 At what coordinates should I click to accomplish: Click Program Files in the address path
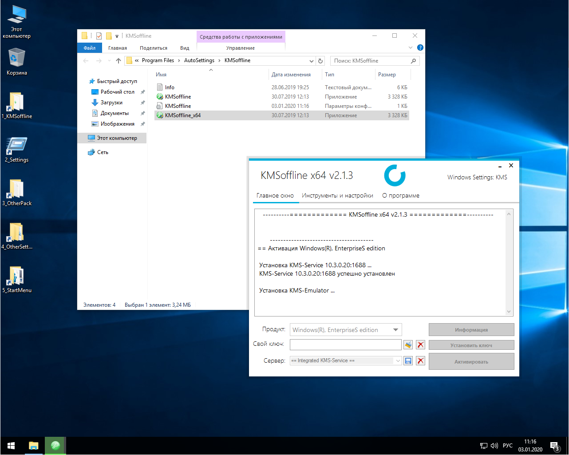coord(158,60)
